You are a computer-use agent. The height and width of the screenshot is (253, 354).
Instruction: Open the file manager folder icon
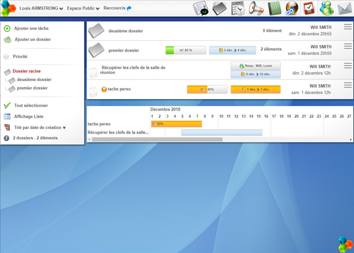pyautogui.click(x=219, y=9)
